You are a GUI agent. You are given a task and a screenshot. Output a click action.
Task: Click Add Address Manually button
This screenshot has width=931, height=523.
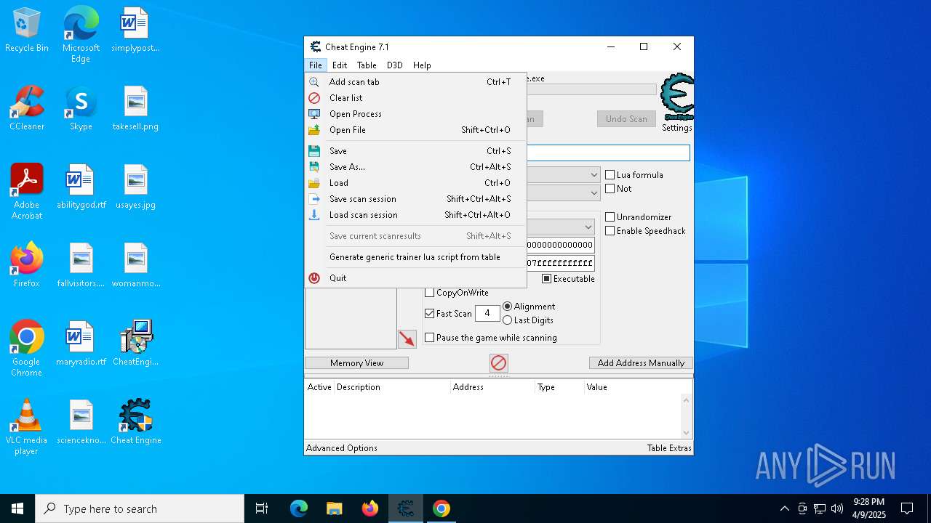pyautogui.click(x=641, y=363)
